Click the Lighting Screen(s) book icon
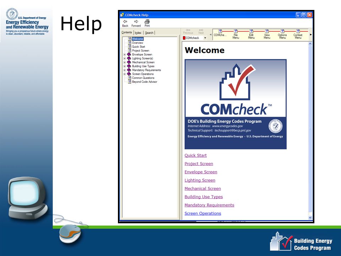 click(129, 58)
